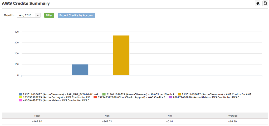Click yellow legend swatch for Aaron Gettings
The width and height of the screenshot is (269, 126).
pyautogui.click(x=20, y=97)
